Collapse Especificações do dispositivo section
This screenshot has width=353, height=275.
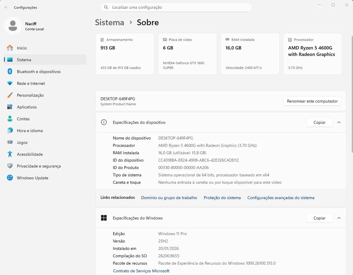[339, 122]
